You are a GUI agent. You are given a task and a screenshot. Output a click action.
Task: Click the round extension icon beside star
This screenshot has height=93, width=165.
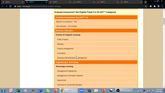(151, 6)
